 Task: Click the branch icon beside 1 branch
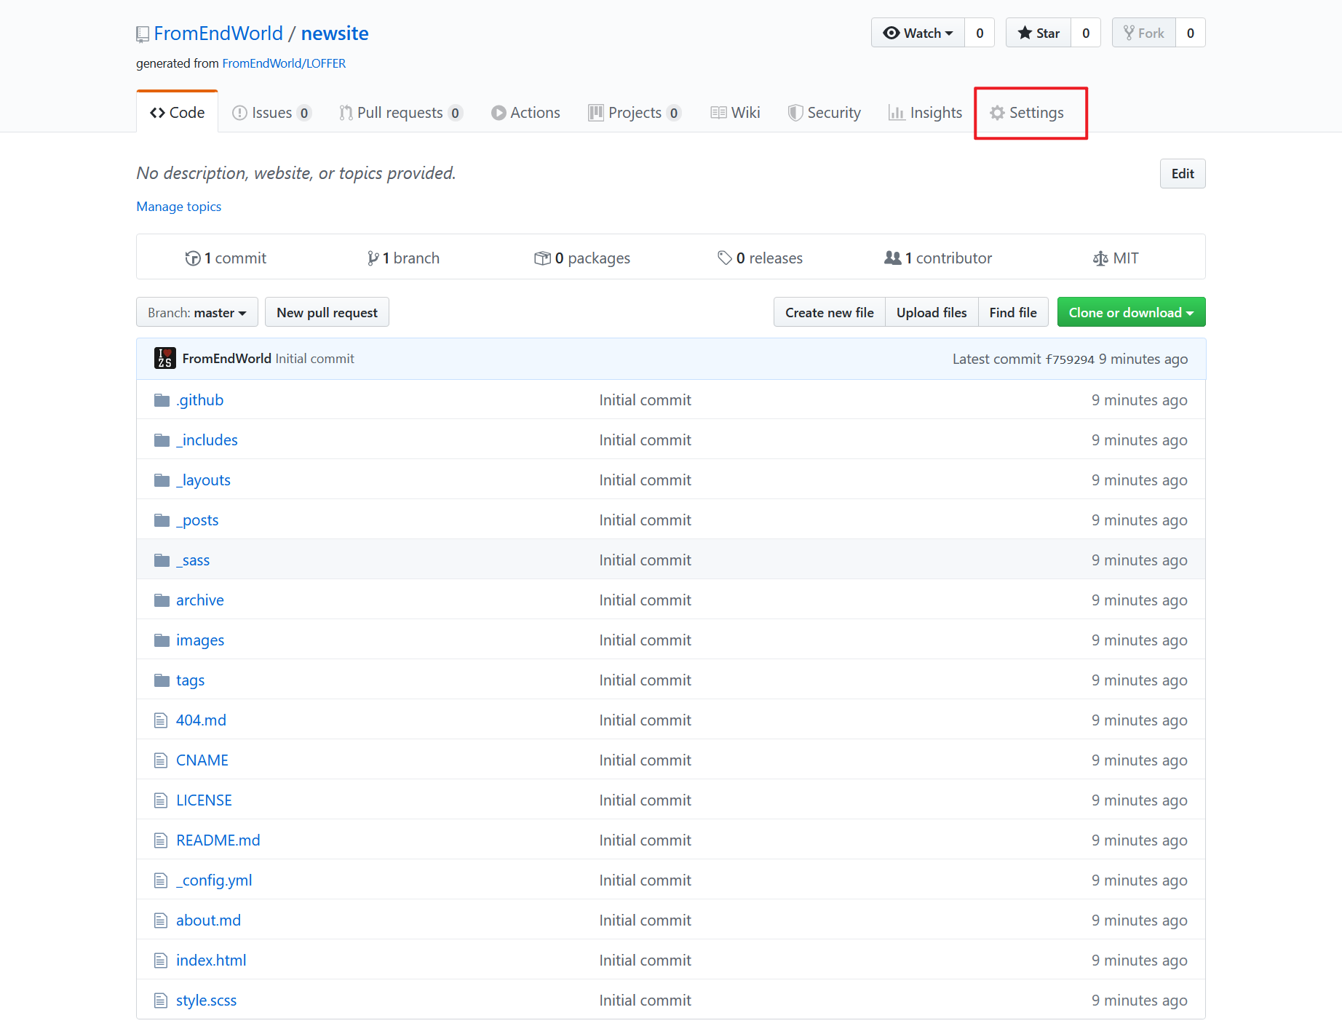(x=373, y=258)
